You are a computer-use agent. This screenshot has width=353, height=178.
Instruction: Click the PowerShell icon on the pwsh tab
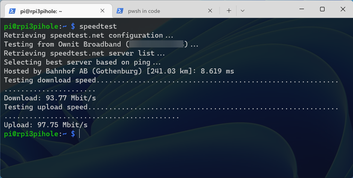pyautogui.click(x=120, y=11)
